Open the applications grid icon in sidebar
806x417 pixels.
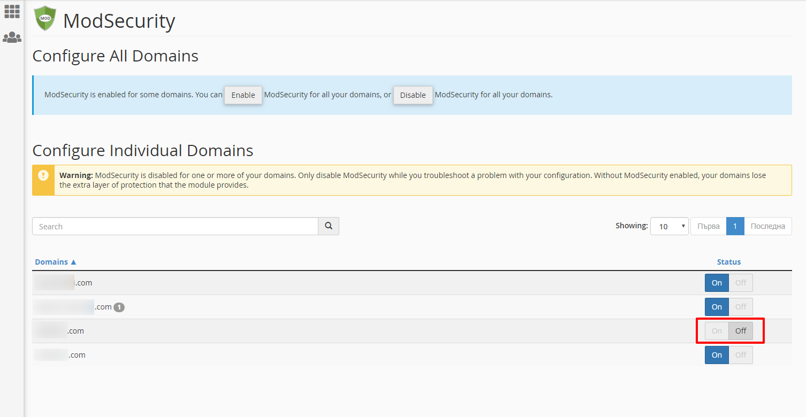tap(12, 12)
